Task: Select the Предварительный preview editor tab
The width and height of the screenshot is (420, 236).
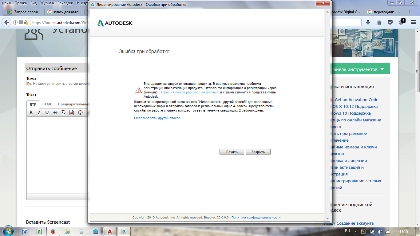Action: 73,104
